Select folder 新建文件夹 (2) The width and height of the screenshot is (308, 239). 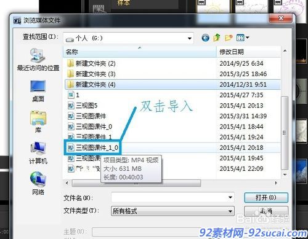91,63
